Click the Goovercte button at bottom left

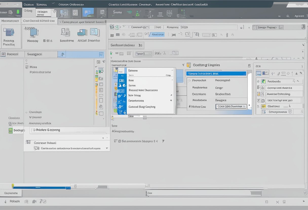[x=11, y=193]
